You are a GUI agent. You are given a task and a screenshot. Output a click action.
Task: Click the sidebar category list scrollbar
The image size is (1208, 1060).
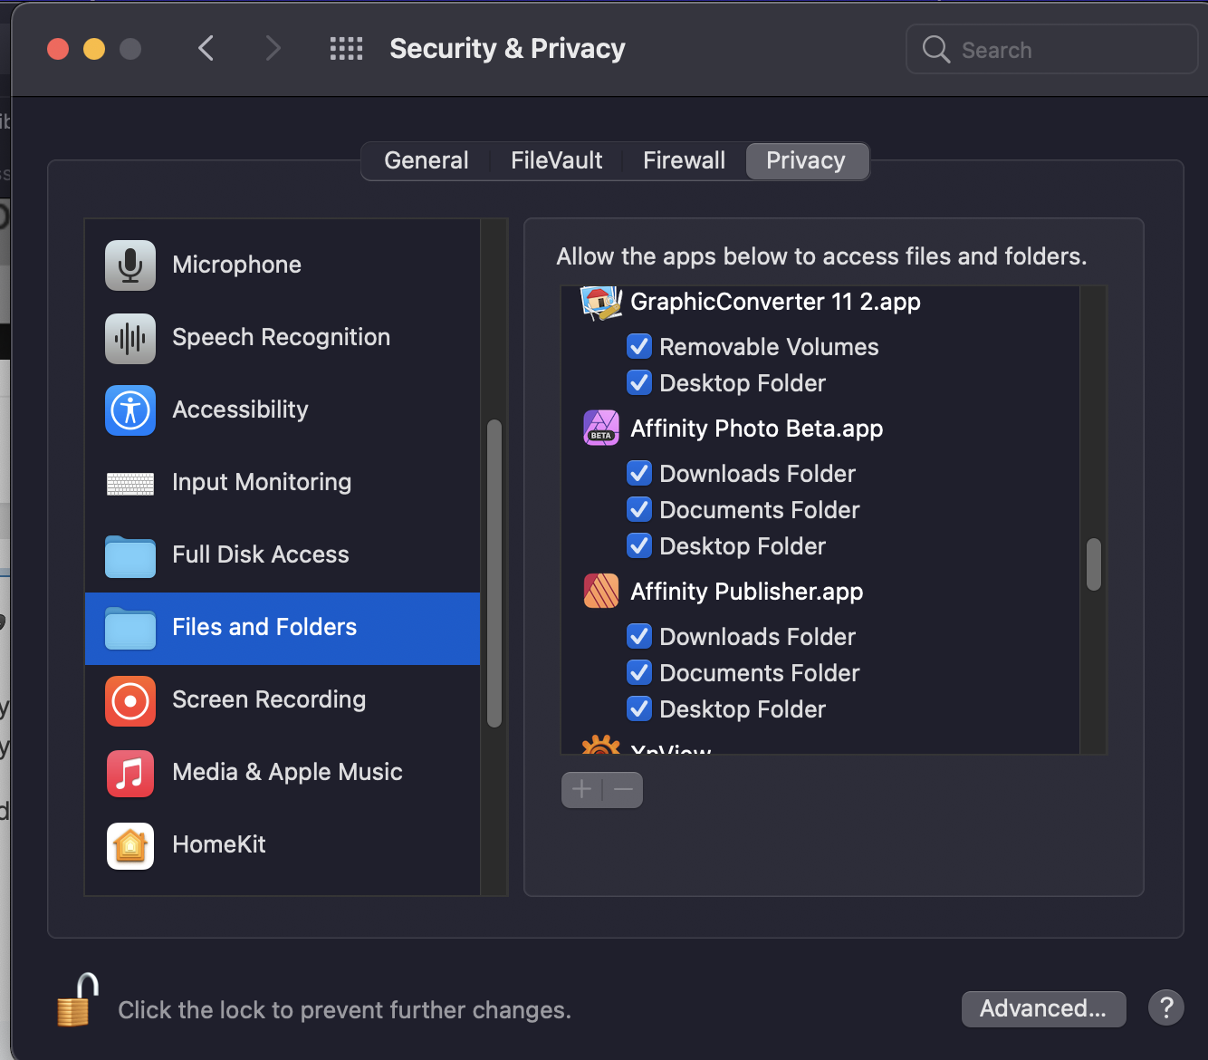(494, 573)
